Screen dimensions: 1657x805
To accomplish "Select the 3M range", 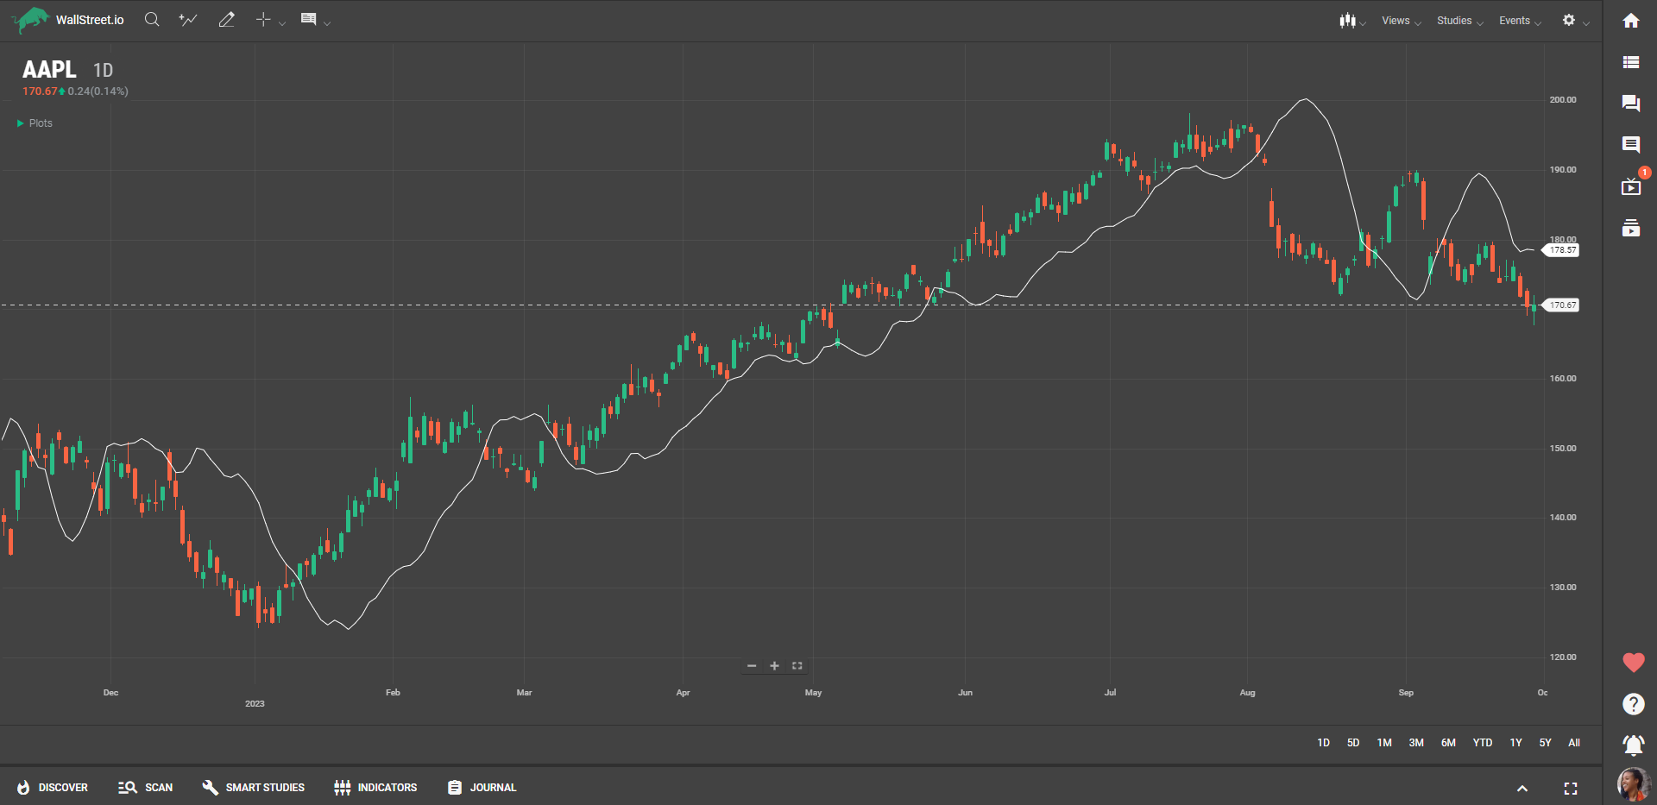I will pos(1416,743).
